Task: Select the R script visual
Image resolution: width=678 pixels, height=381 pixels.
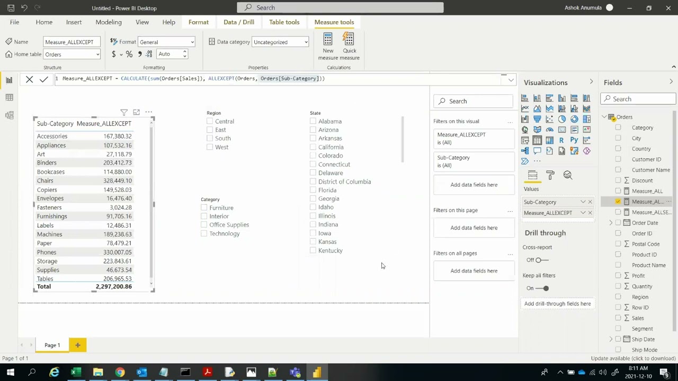Action: (561, 140)
